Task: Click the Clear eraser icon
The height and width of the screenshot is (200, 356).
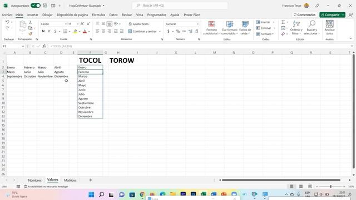Action: (x=283, y=34)
